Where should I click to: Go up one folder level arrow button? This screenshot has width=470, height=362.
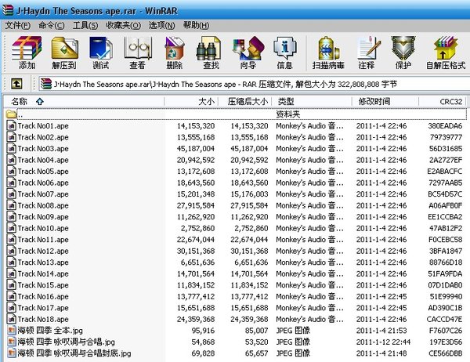point(16,84)
